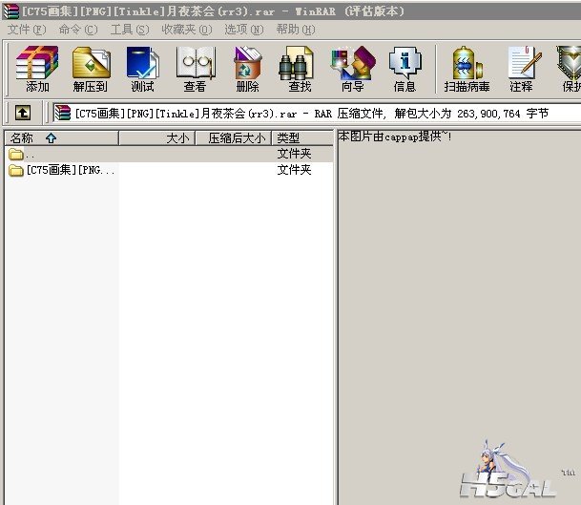Sort by the 名称 column header
The height and width of the screenshot is (505, 581).
click(61, 137)
